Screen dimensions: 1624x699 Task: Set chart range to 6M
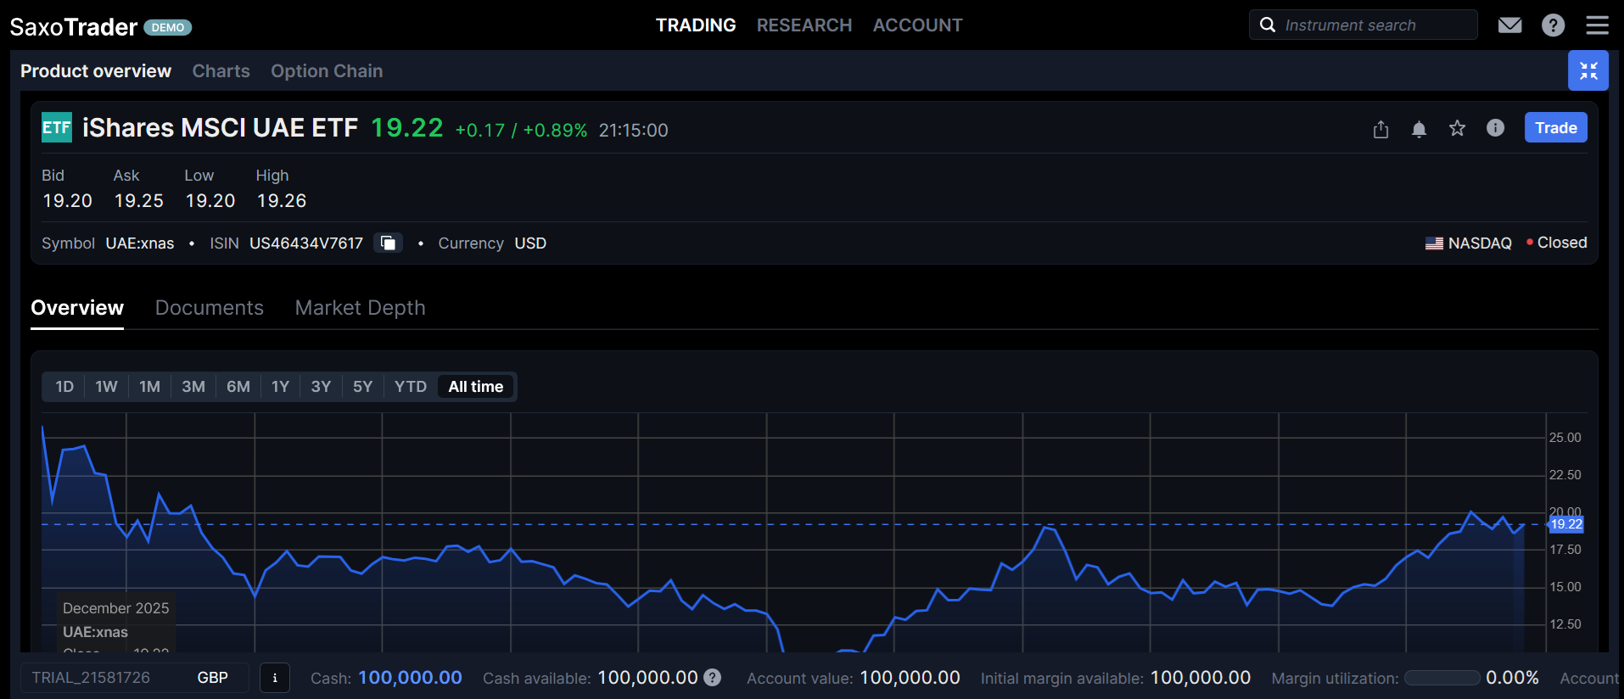tap(238, 387)
